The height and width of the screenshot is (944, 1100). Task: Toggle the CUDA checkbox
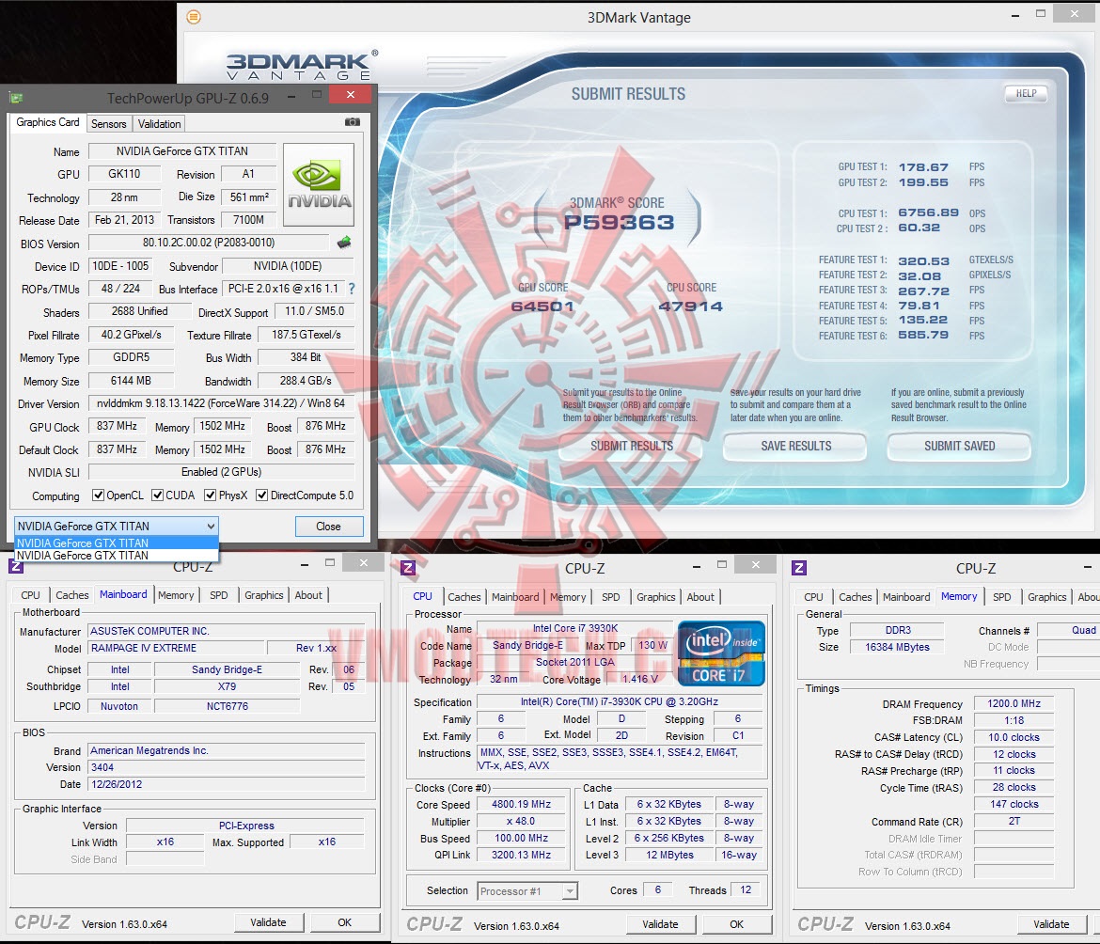[x=157, y=496]
